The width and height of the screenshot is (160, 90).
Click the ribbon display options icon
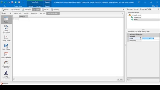click(139, 2)
